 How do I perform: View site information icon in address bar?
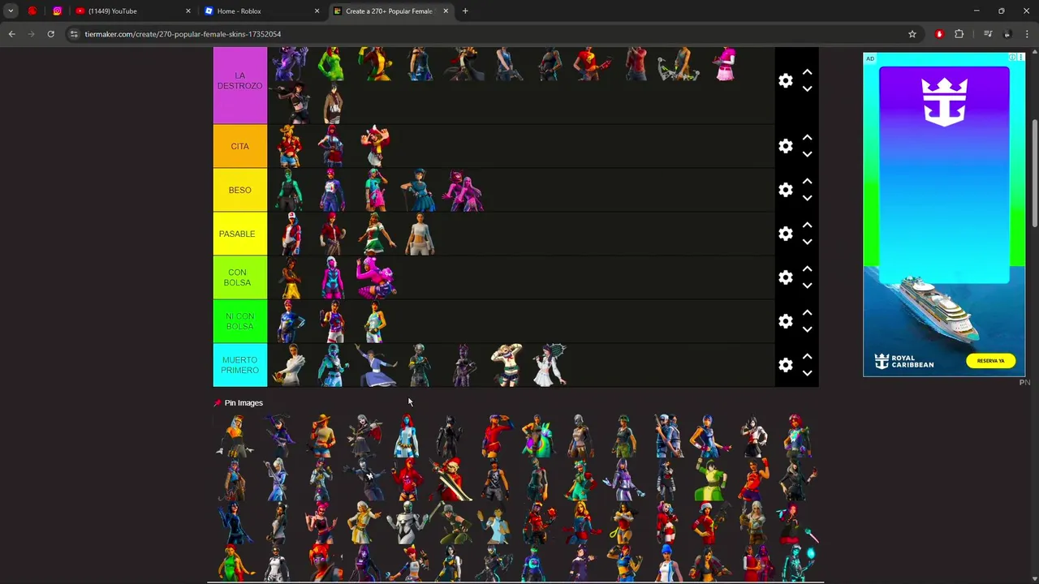click(x=74, y=34)
